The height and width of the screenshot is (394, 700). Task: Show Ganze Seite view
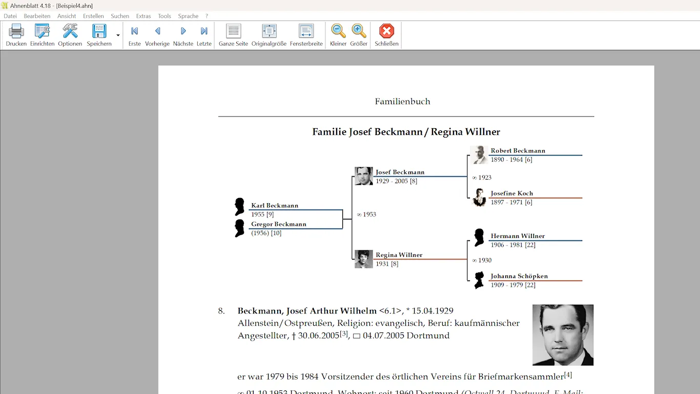233,35
